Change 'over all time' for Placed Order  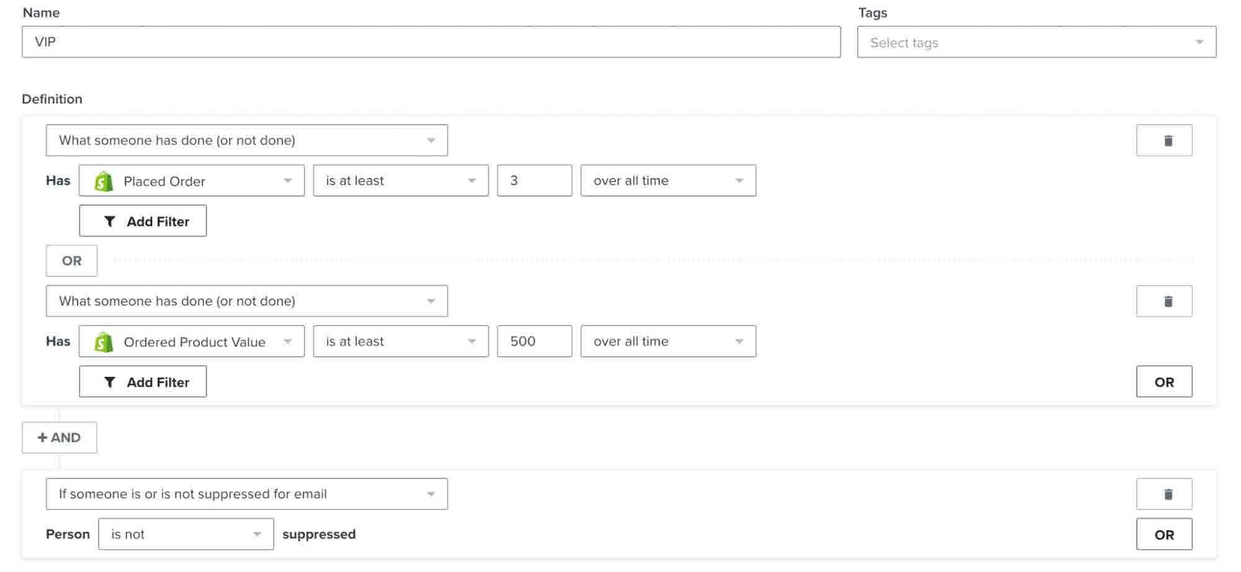(x=668, y=181)
